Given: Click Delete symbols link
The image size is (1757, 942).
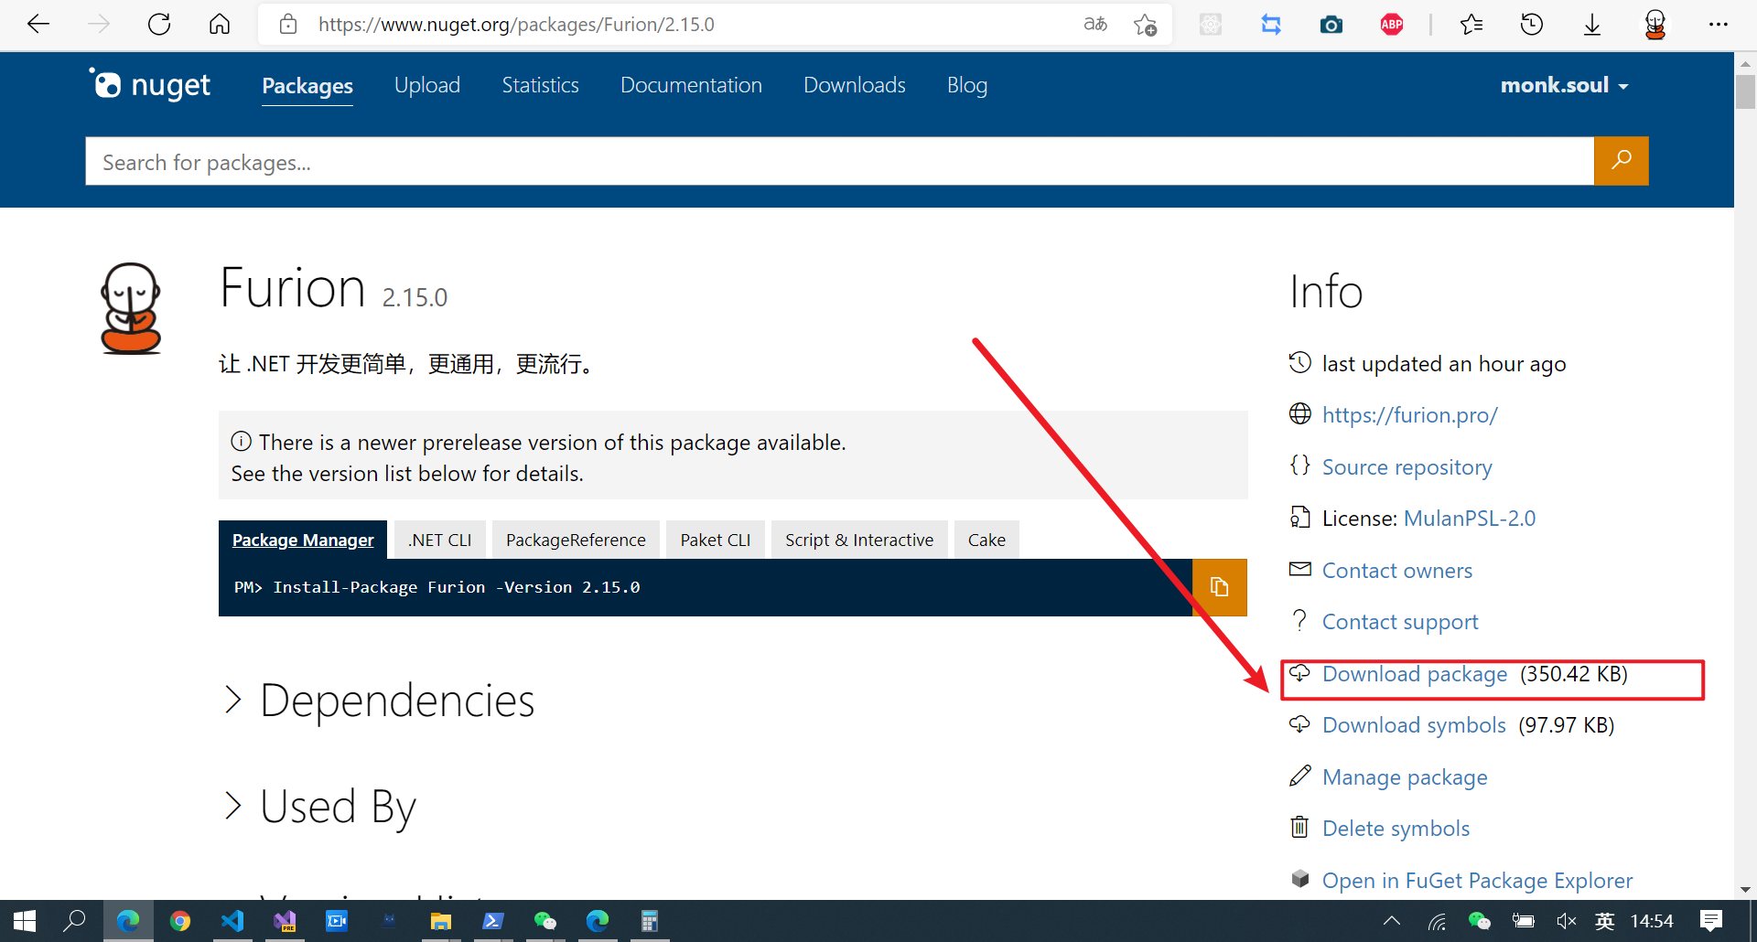Looking at the screenshot, I should coord(1396,829).
